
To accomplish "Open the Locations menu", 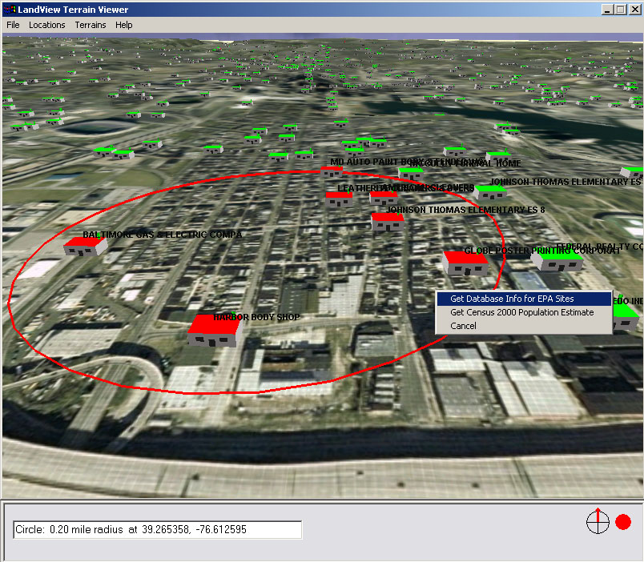I will tap(46, 25).
